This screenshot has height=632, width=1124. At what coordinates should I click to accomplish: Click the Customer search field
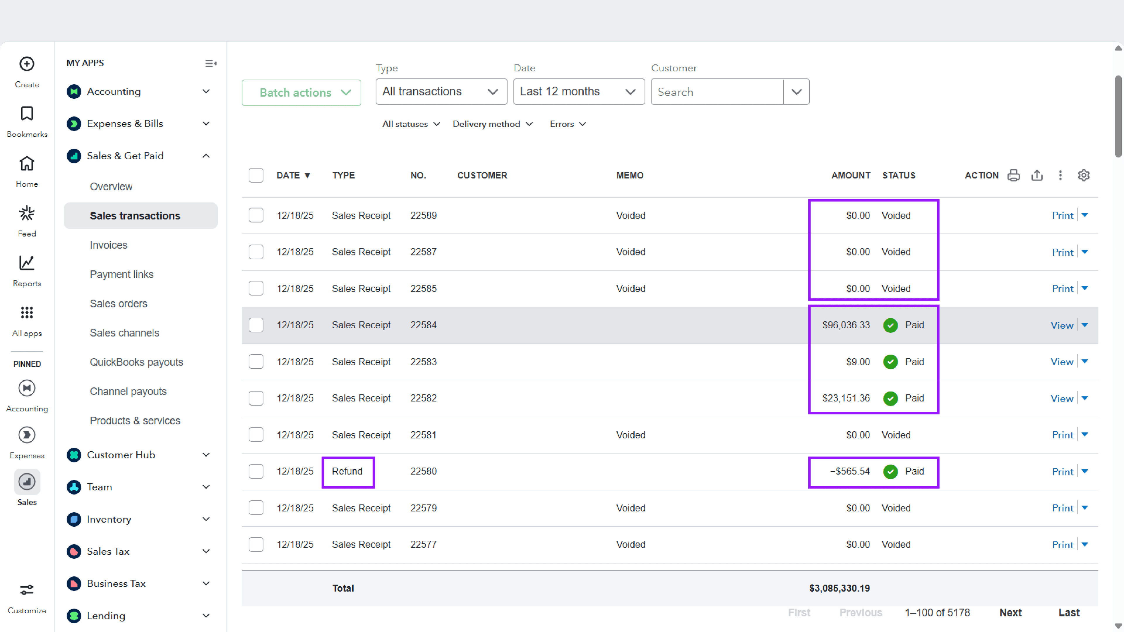[x=717, y=92]
